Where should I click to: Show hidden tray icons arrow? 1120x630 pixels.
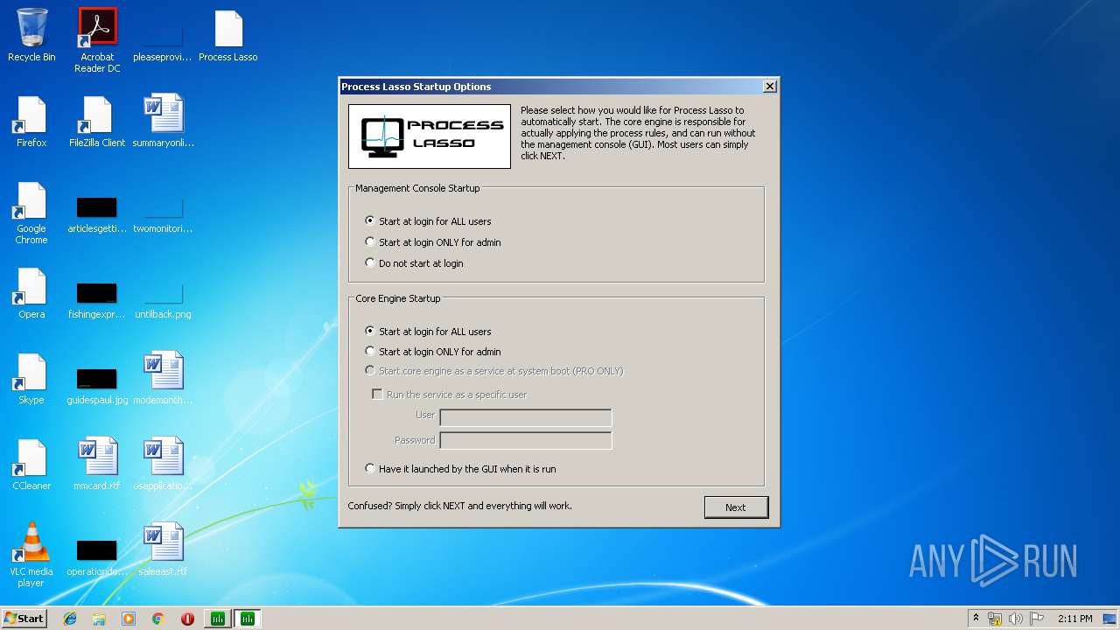pyautogui.click(x=975, y=619)
